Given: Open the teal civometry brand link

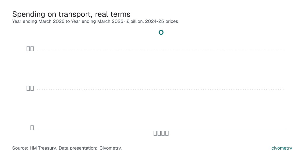Looking at the screenshot, I should [282, 148].
